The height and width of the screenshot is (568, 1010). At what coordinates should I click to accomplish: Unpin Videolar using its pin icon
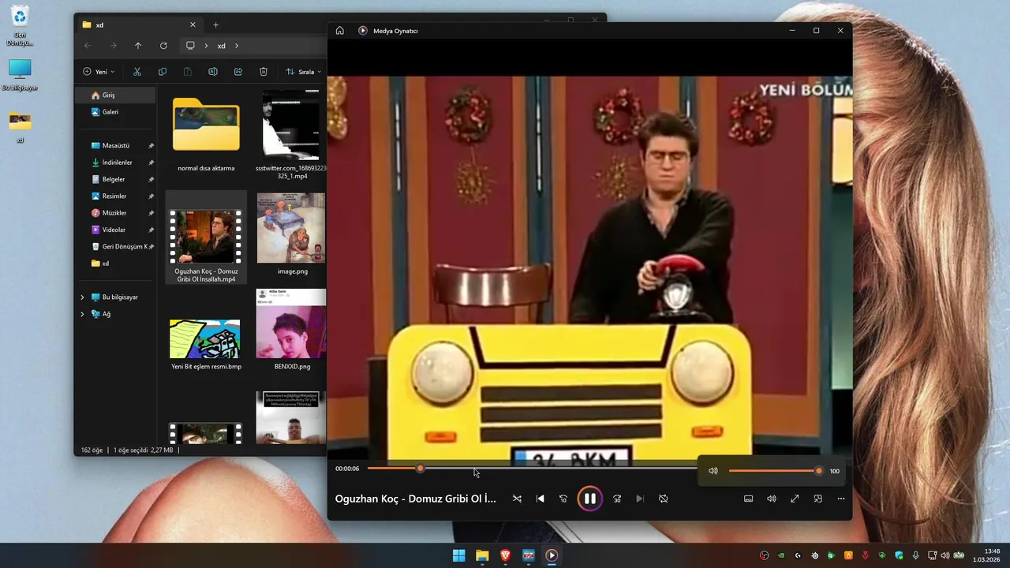coord(151,230)
